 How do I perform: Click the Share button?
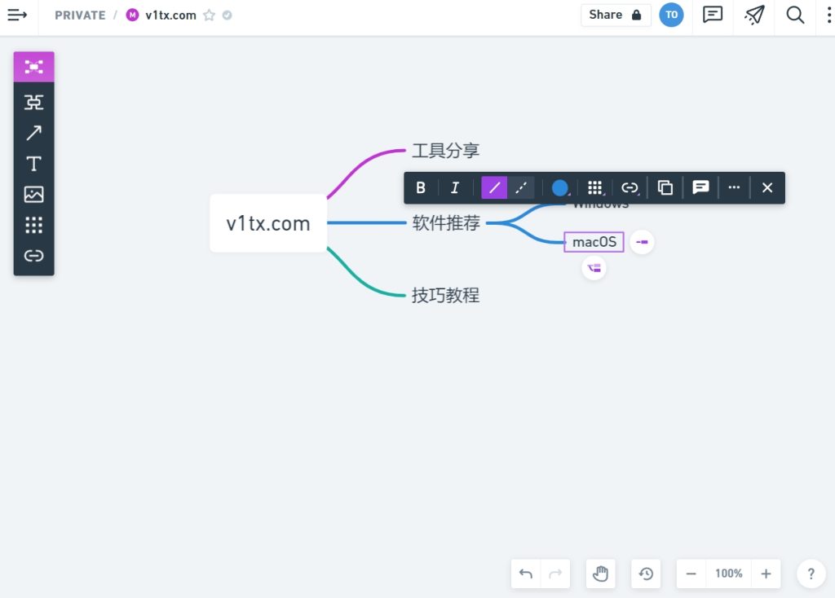[x=616, y=15]
